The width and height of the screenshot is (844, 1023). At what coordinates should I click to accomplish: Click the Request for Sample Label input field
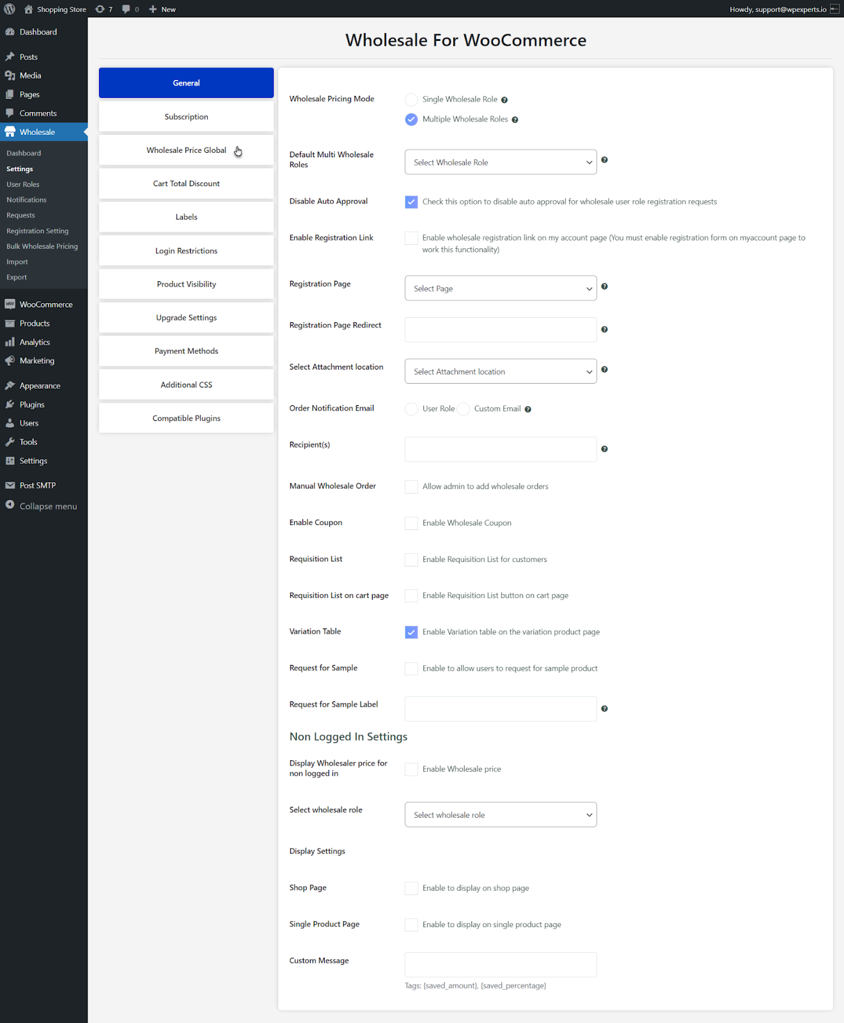501,709
